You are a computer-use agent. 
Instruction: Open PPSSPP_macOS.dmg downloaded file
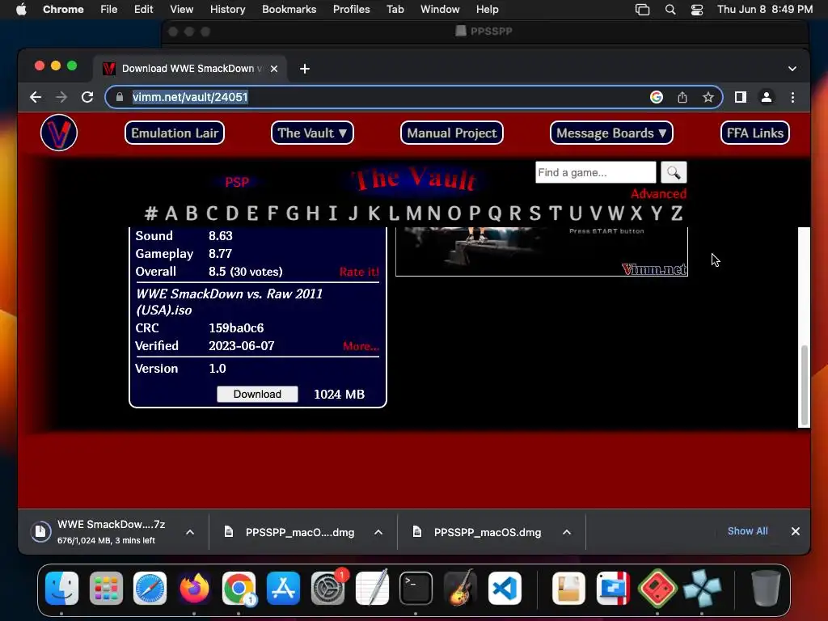[487, 532]
